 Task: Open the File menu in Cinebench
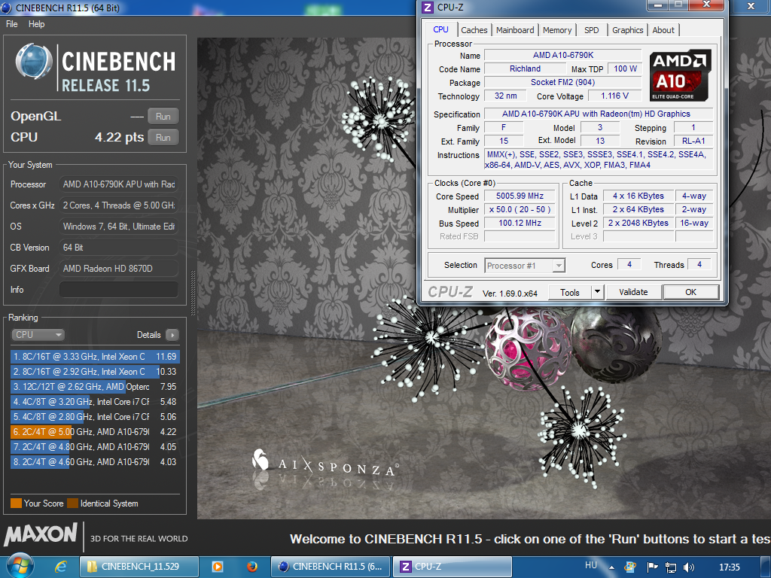tap(11, 24)
